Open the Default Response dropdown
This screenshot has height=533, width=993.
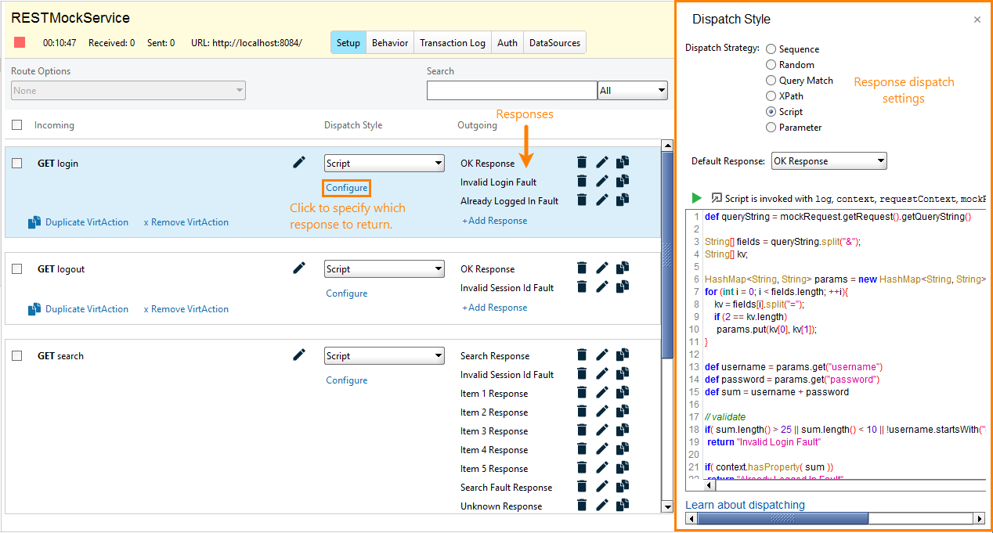829,161
